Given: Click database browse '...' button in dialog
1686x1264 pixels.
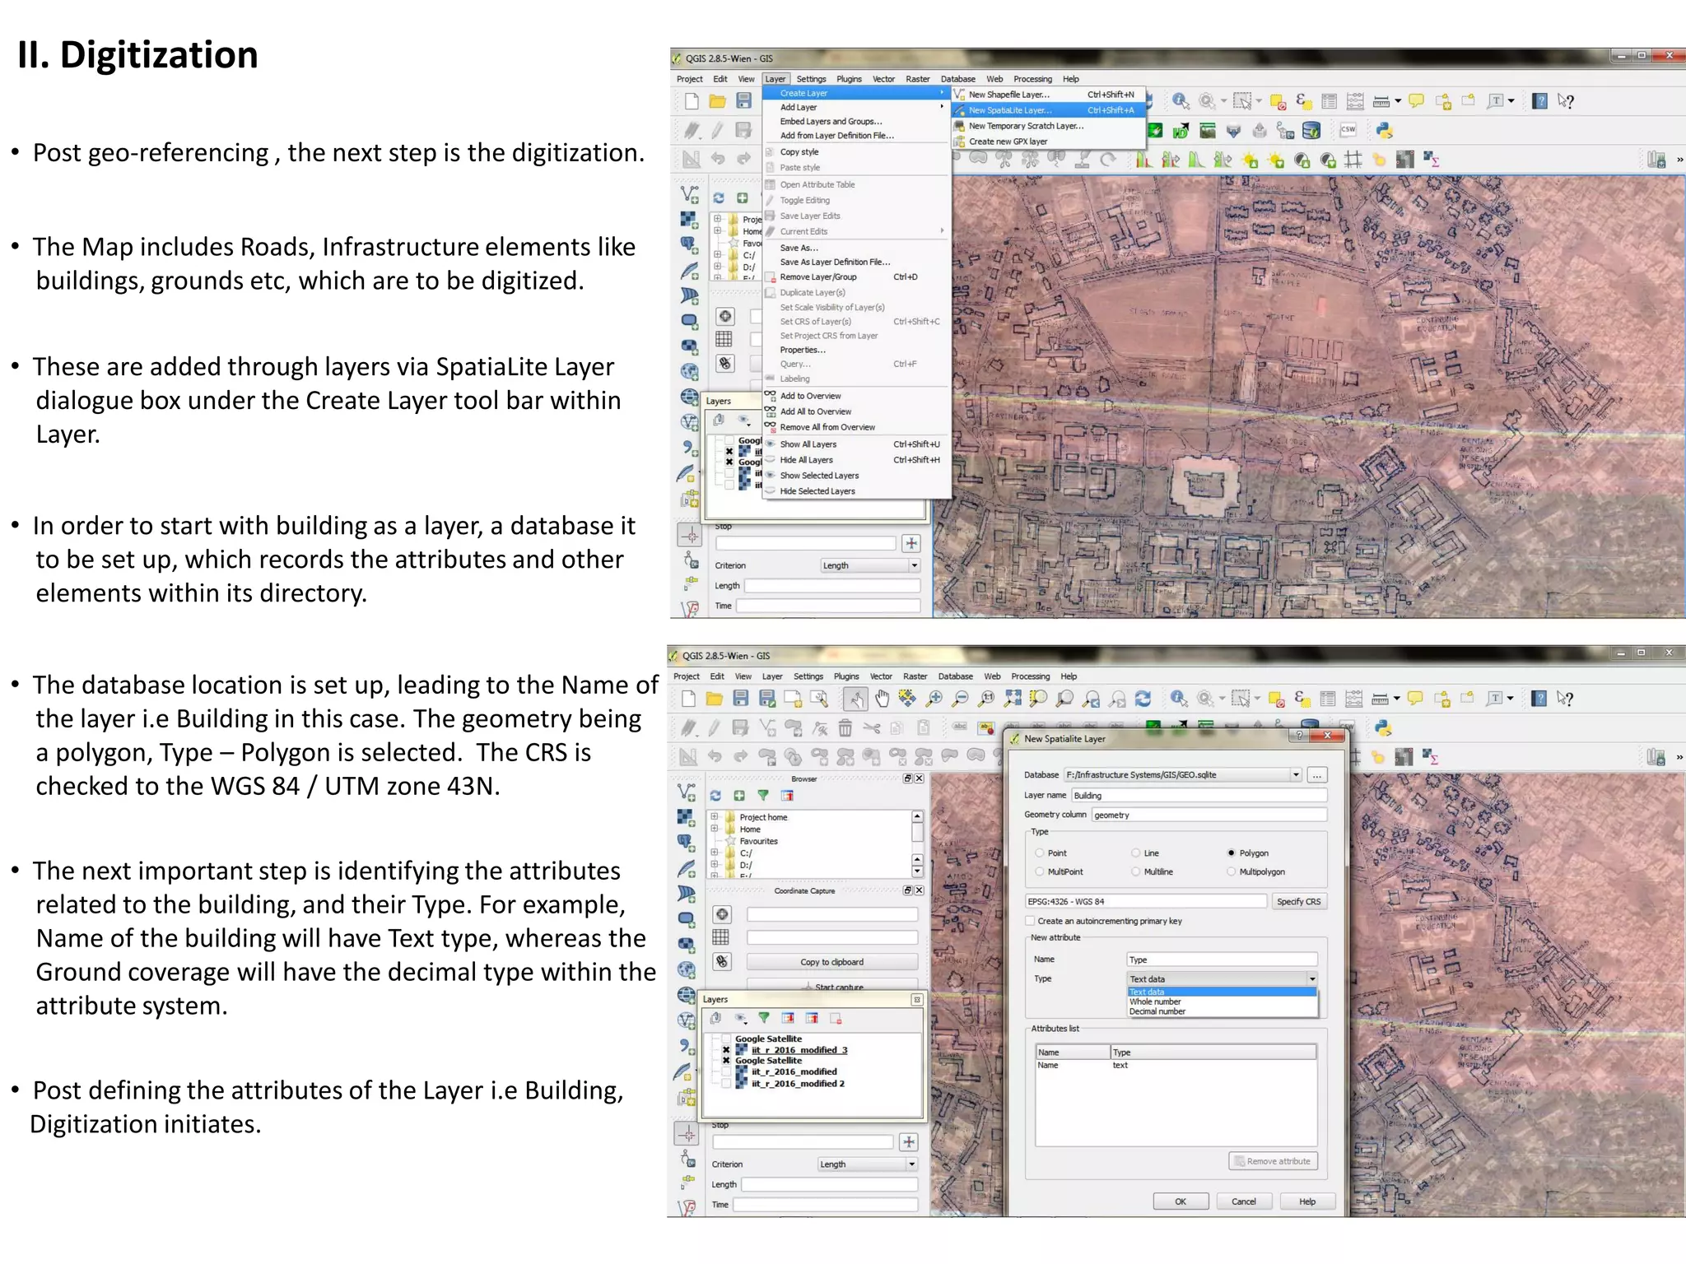Looking at the screenshot, I should coord(1316,775).
